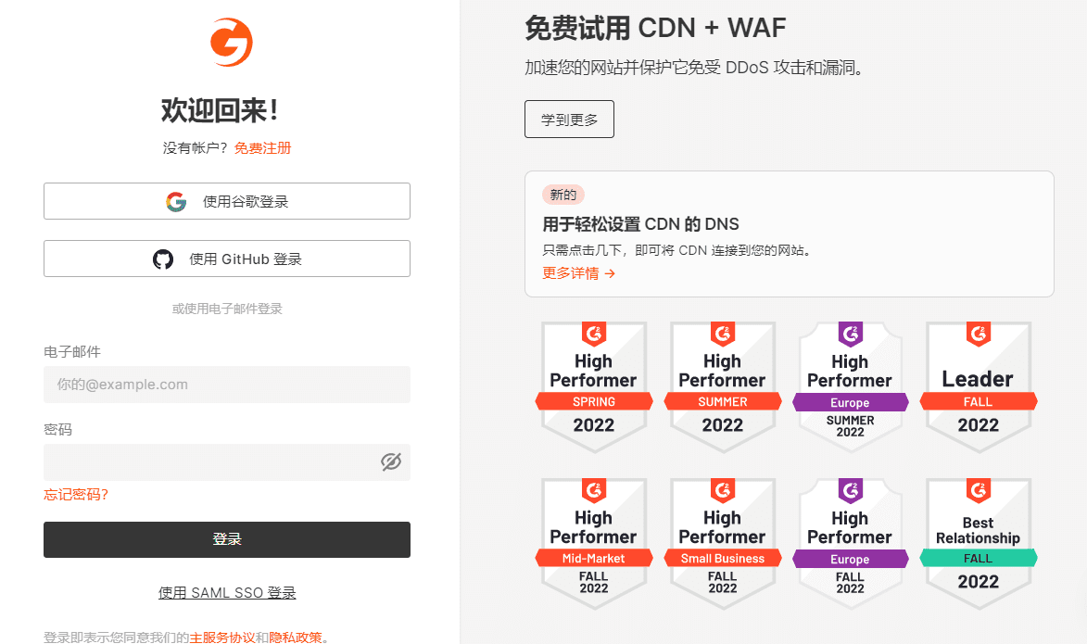The height and width of the screenshot is (644, 1087).
Task: Click the 忘记密码 forgot password link
Action: pos(76,495)
